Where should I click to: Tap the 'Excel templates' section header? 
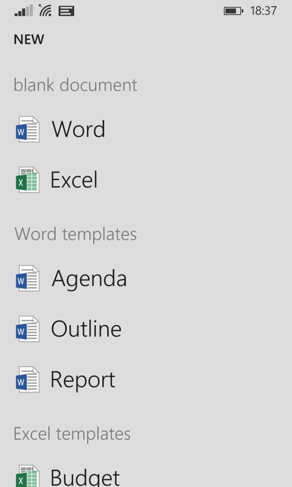[x=72, y=433]
